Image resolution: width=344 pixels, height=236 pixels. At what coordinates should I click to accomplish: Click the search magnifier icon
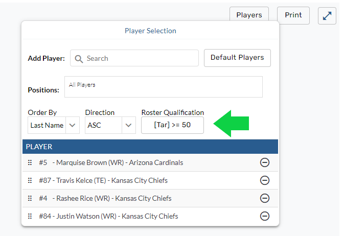coord(79,59)
